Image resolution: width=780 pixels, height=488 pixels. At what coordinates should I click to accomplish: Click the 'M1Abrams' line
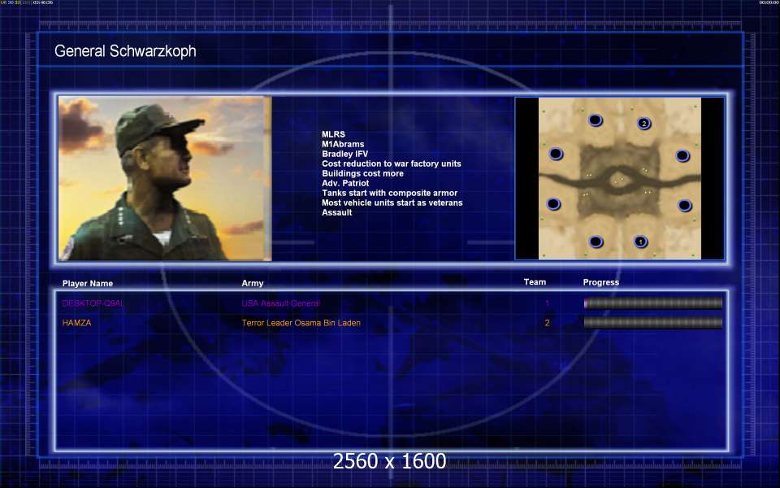pos(343,144)
